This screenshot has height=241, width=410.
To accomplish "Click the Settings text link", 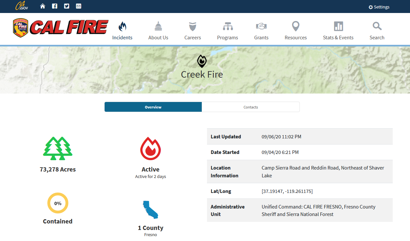I will coord(382,7).
